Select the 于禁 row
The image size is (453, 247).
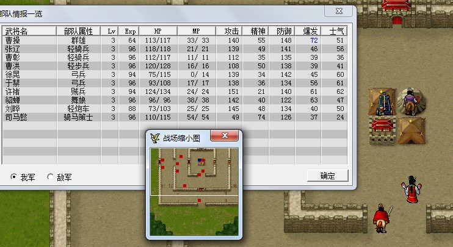click(175, 83)
